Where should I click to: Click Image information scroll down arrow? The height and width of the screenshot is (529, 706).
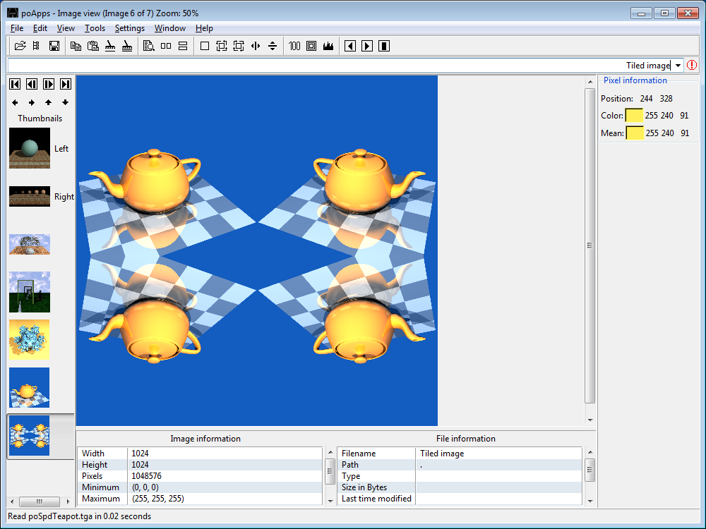pos(330,501)
